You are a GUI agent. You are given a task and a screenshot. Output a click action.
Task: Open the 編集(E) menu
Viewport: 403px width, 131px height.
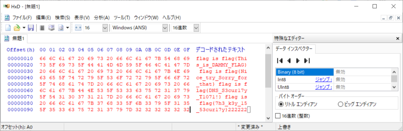43,18
